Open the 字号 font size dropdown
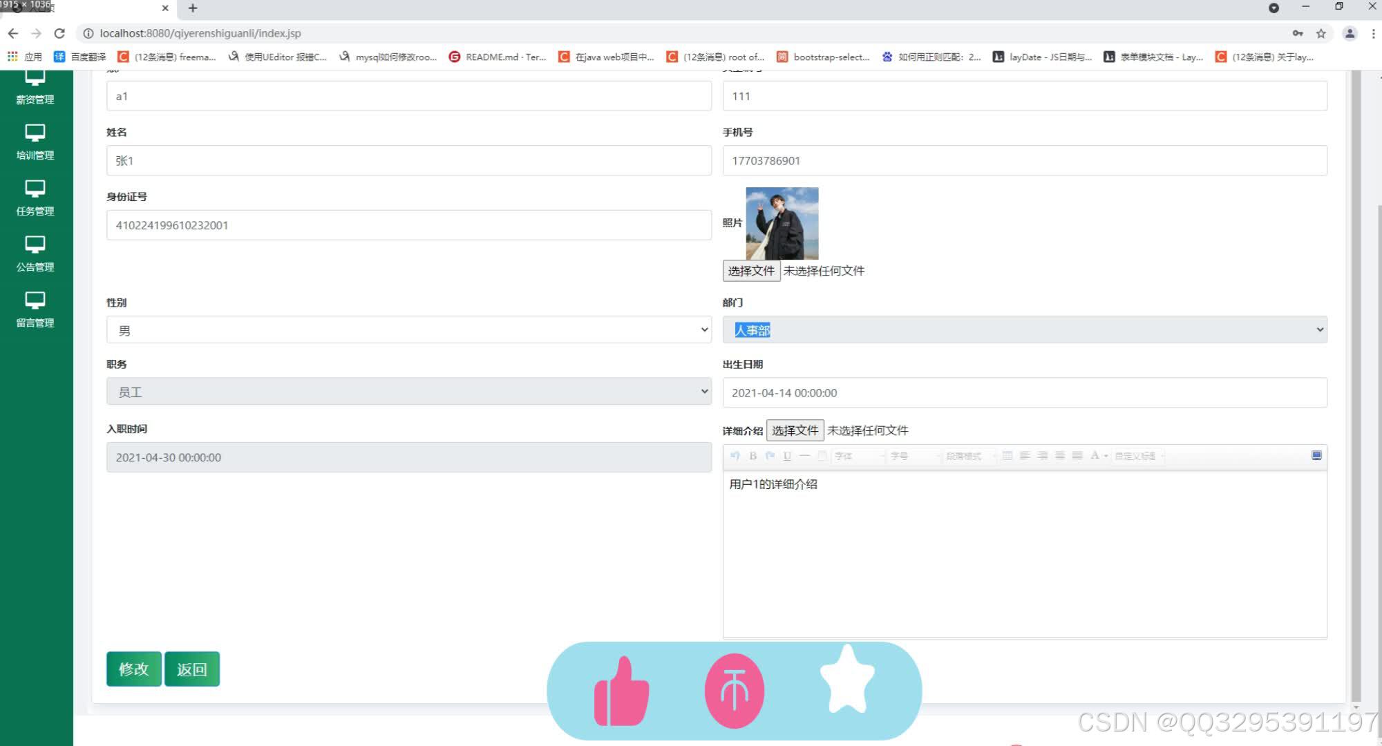The image size is (1382, 746). click(915, 456)
